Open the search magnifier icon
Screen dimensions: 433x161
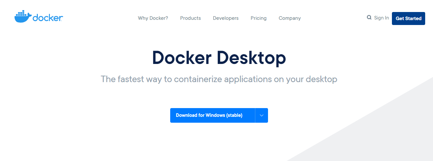(x=369, y=18)
